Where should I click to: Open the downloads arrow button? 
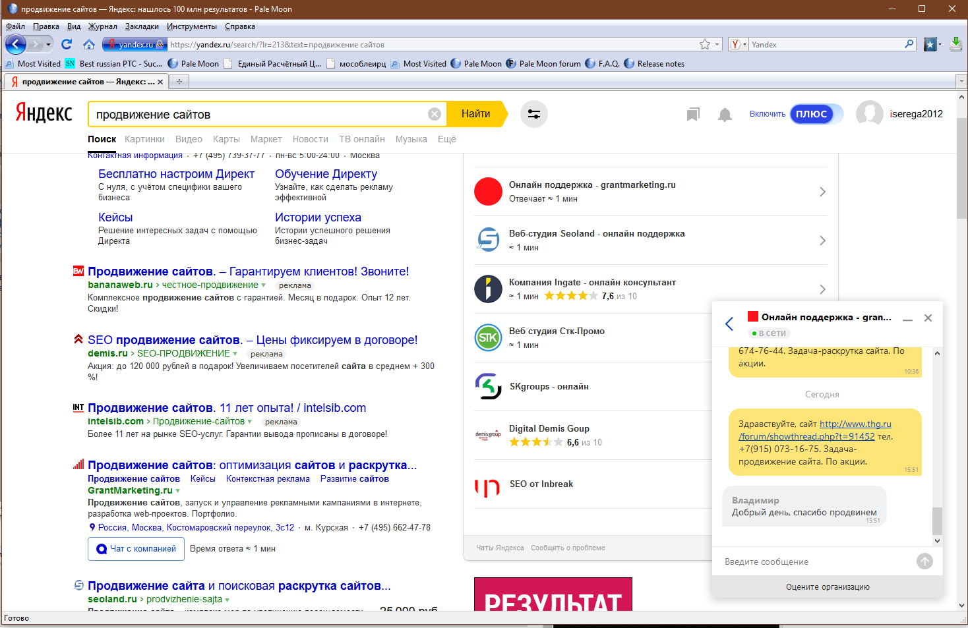click(955, 44)
